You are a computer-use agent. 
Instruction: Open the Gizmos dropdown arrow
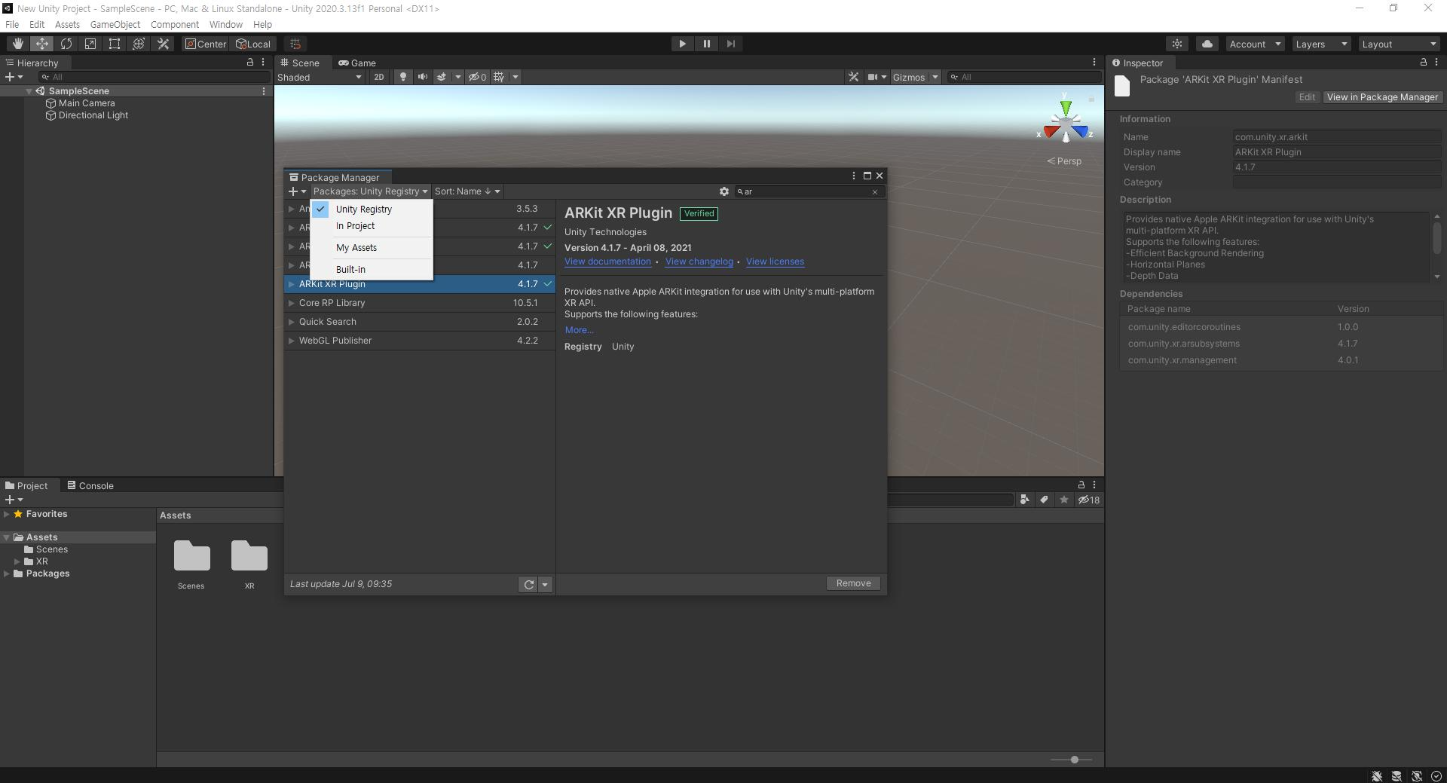pos(935,77)
